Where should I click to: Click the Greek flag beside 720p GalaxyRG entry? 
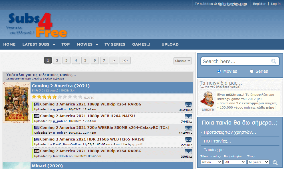tap(37, 128)
